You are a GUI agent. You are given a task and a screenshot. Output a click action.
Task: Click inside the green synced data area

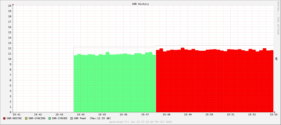tap(115, 84)
